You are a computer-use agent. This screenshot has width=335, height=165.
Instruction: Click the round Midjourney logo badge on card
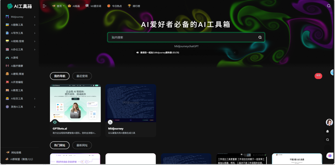tap(110, 122)
